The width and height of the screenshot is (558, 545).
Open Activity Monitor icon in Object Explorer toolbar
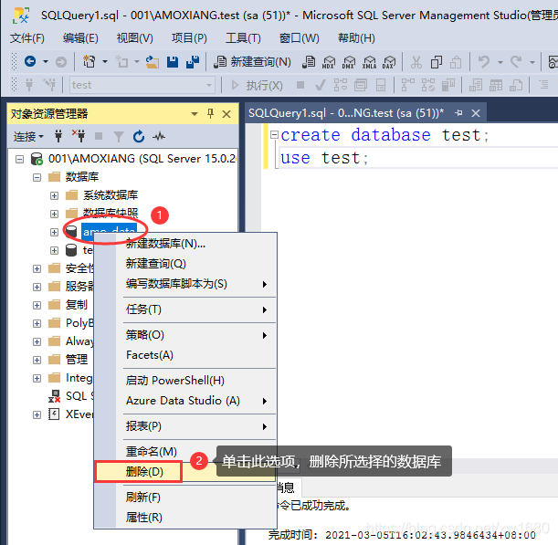click(x=159, y=136)
